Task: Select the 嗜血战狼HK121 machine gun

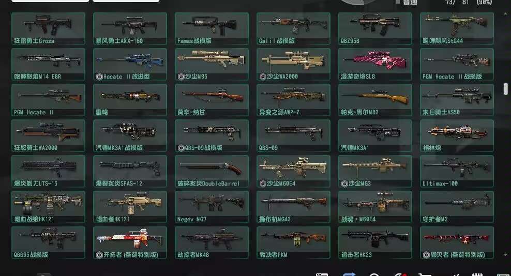Action: pyautogui.click(x=48, y=207)
